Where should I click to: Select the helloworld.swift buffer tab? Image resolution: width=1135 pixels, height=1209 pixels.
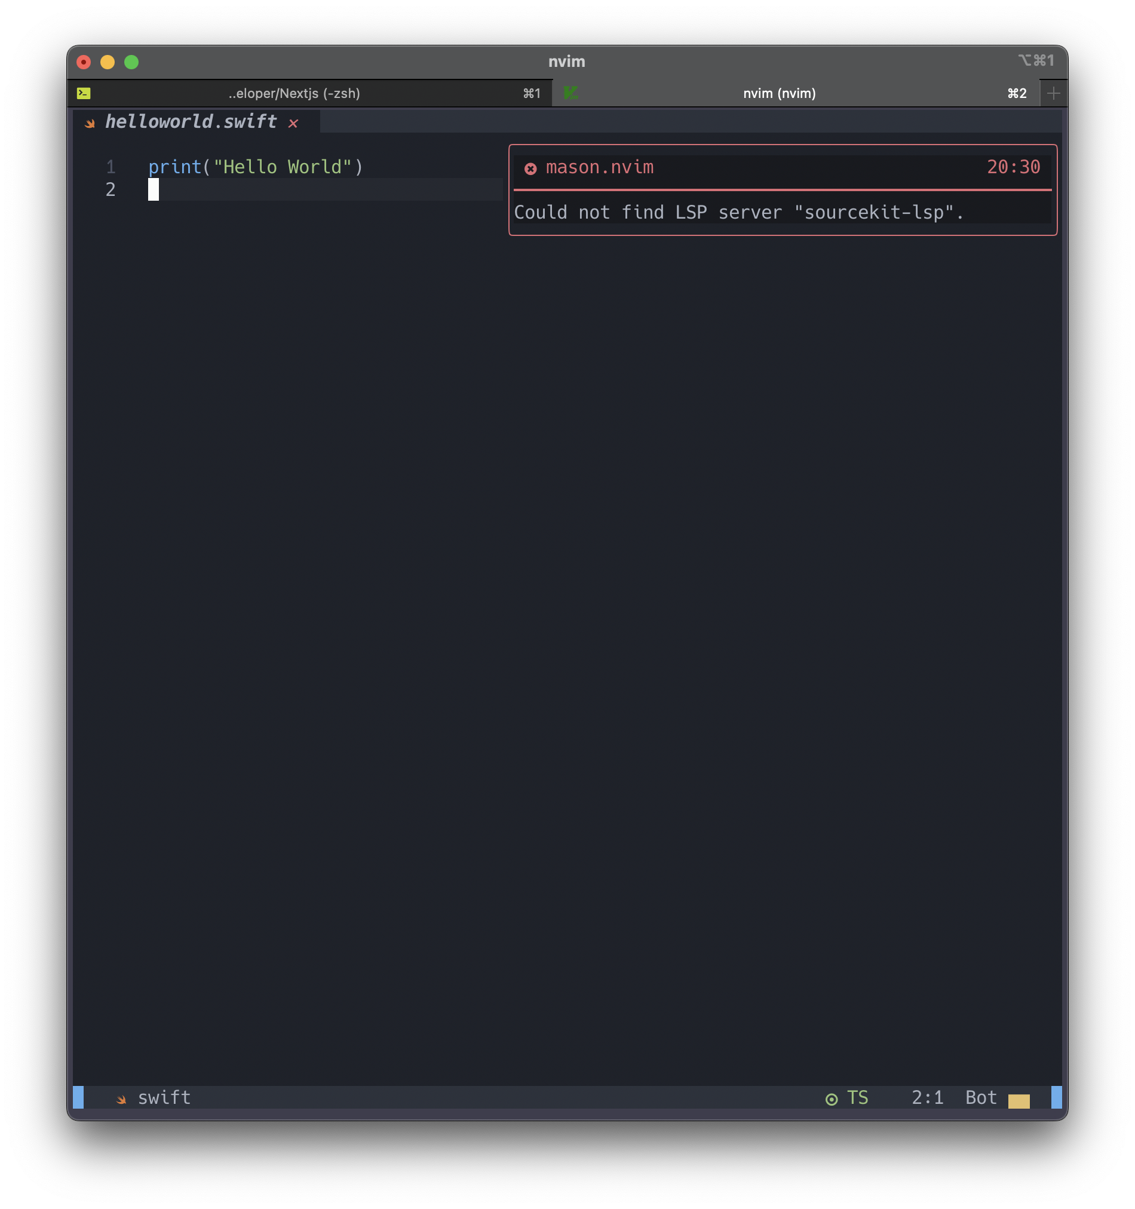pyautogui.click(x=197, y=122)
